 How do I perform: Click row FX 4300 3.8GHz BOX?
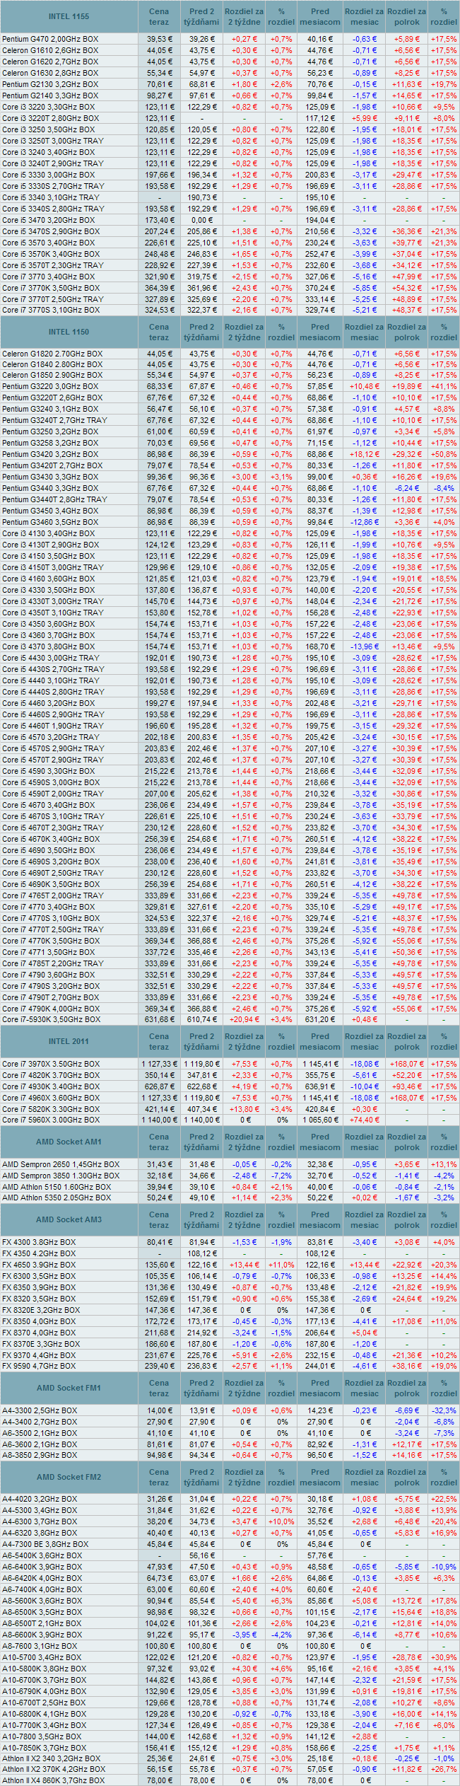pos(230,1242)
